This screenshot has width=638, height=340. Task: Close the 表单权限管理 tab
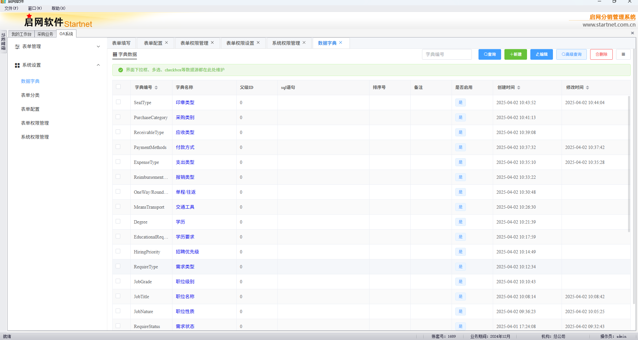(x=212, y=43)
